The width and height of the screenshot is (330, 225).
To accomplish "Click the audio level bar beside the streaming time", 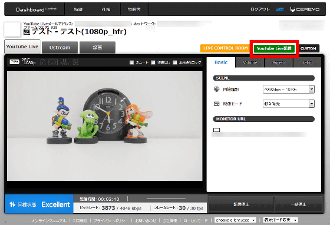I will pos(166,198).
